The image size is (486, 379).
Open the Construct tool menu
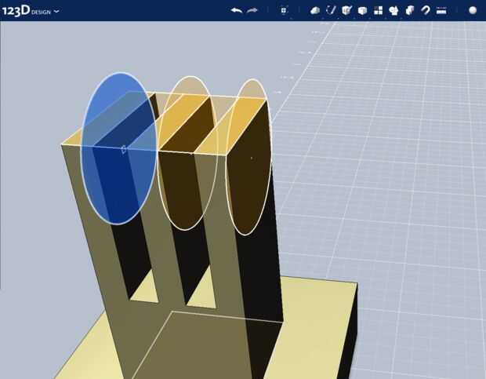click(x=346, y=10)
